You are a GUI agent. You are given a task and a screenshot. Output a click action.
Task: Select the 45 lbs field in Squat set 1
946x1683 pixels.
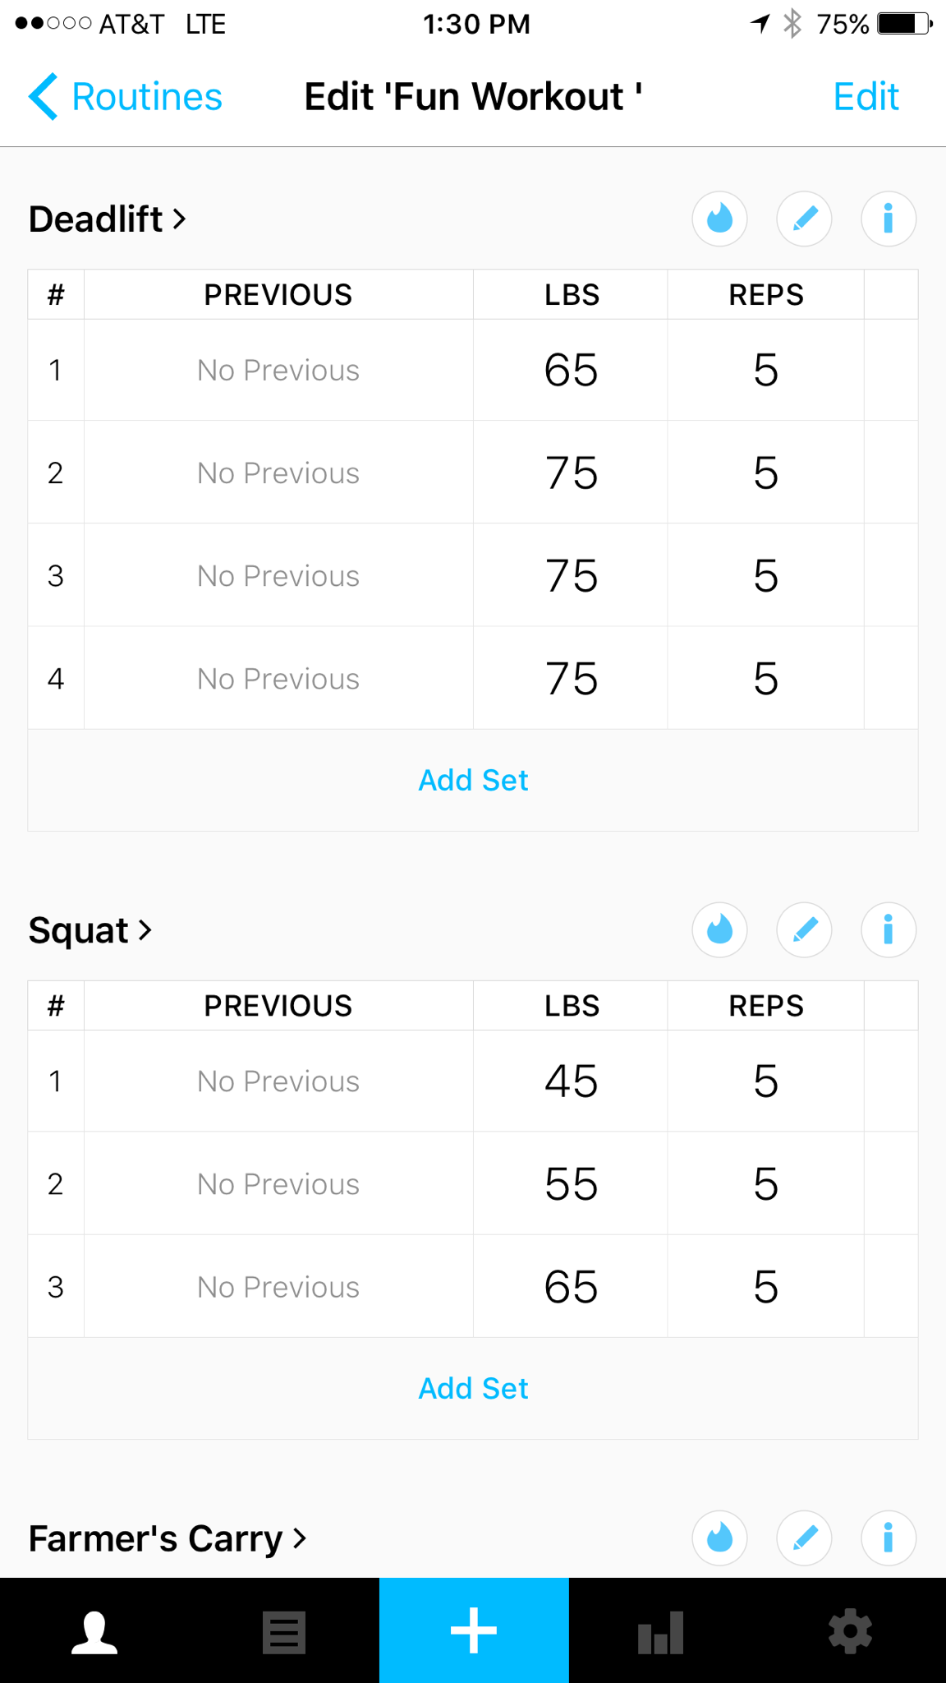pos(571,1081)
